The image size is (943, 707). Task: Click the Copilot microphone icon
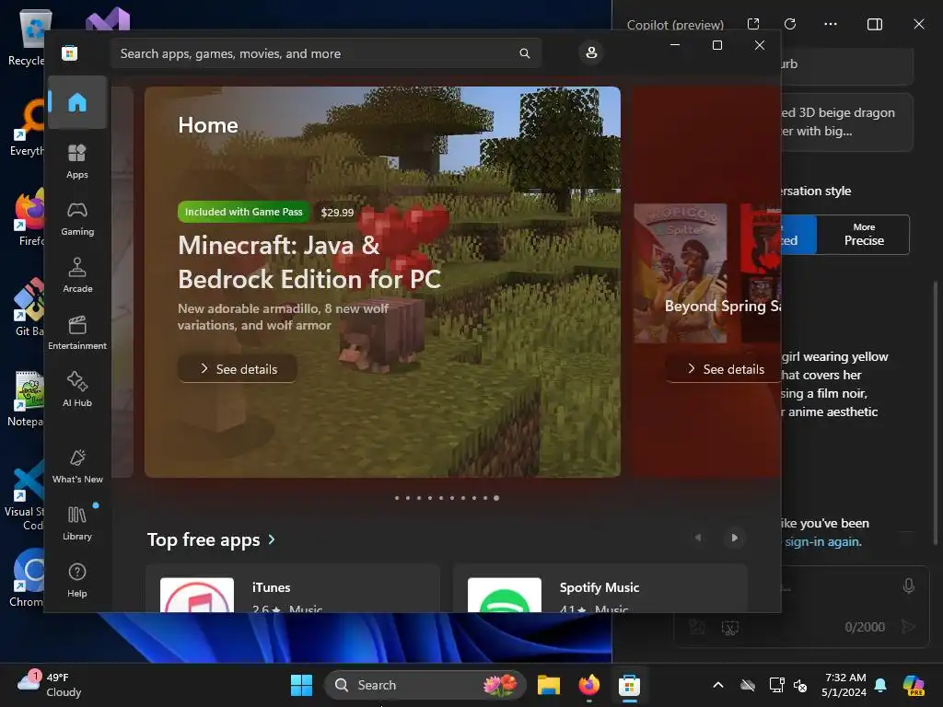(x=909, y=585)
